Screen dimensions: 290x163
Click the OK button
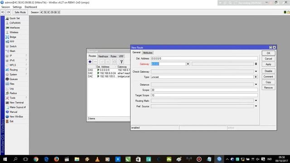pyautogui.click(x=268, y=53)
